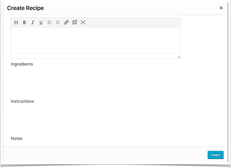Toggle bold formatting
This screenshot has width=231, height=168.
click(x=24, y=23)
